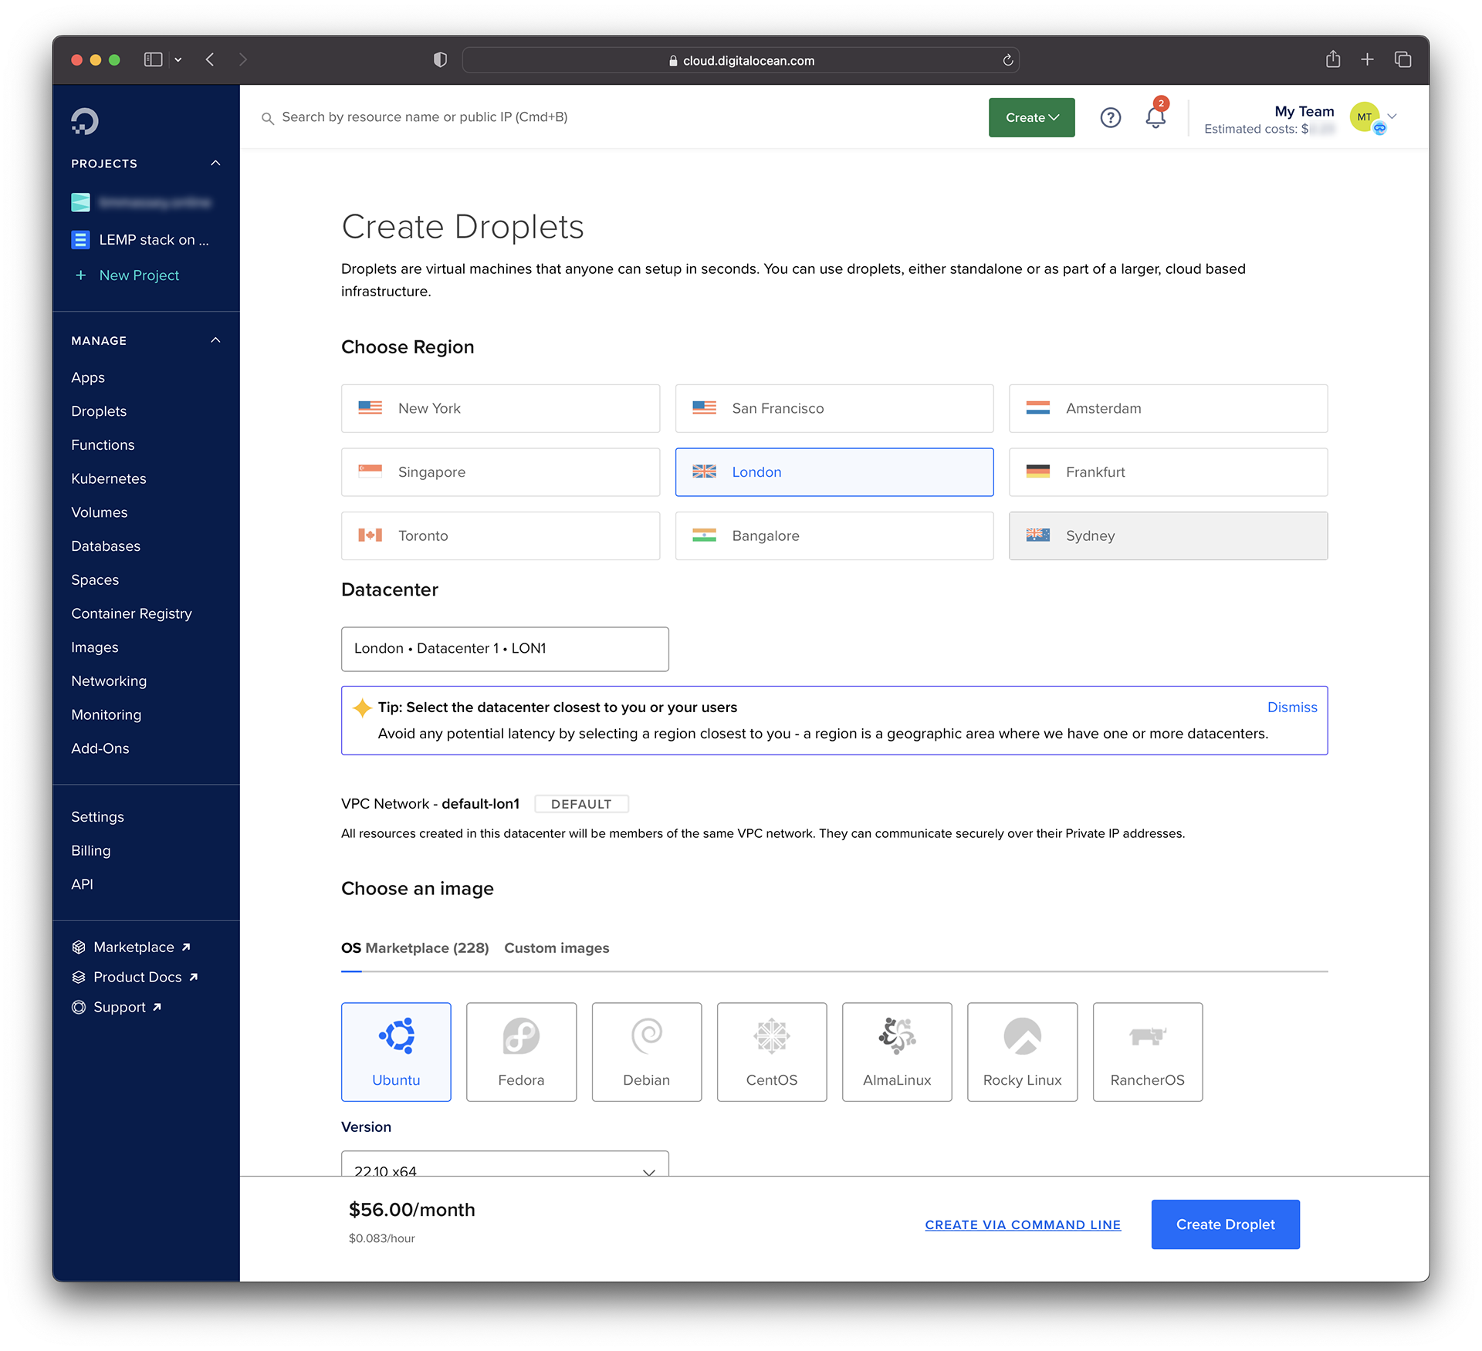Click the Fedora logo icon
This screenshot has width=1482, height=1351.
[521, 1035]
